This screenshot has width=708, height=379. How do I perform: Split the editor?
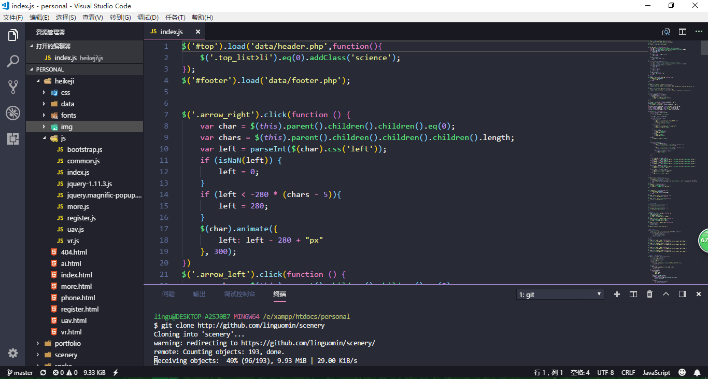click(x=683, y=32)
